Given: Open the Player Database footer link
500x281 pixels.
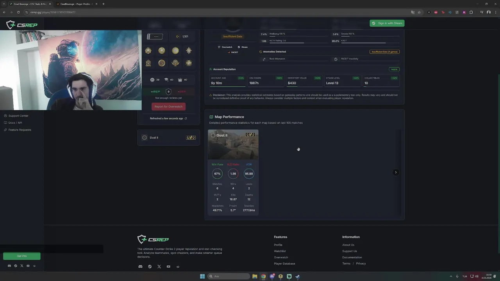Looking at the screenshot, I should 284,263.
